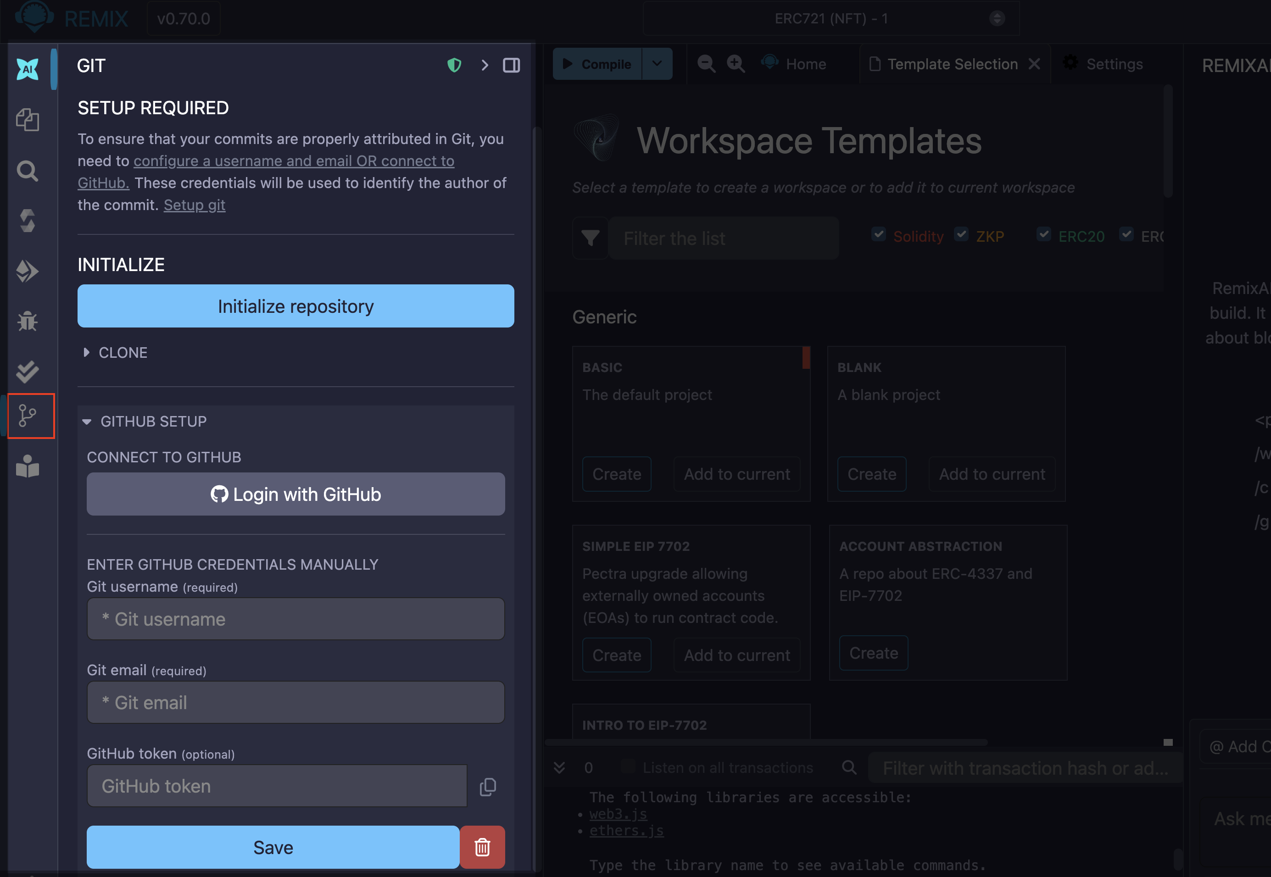Click the filter funnel icon
The height and width of the screenshot is (877, 1271).
[591, 238]
